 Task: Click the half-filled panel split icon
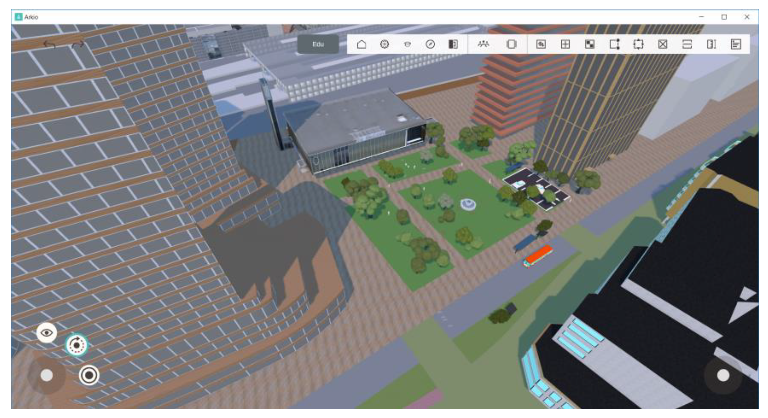coord(453,44)
